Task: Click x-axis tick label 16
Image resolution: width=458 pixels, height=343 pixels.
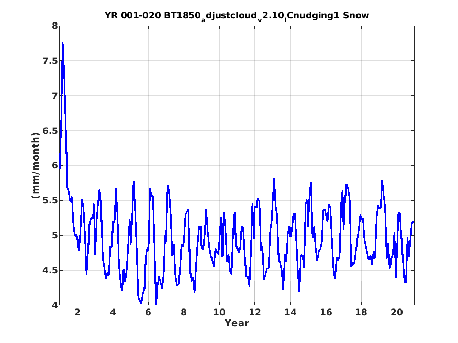Action: (x=326, y=312)
